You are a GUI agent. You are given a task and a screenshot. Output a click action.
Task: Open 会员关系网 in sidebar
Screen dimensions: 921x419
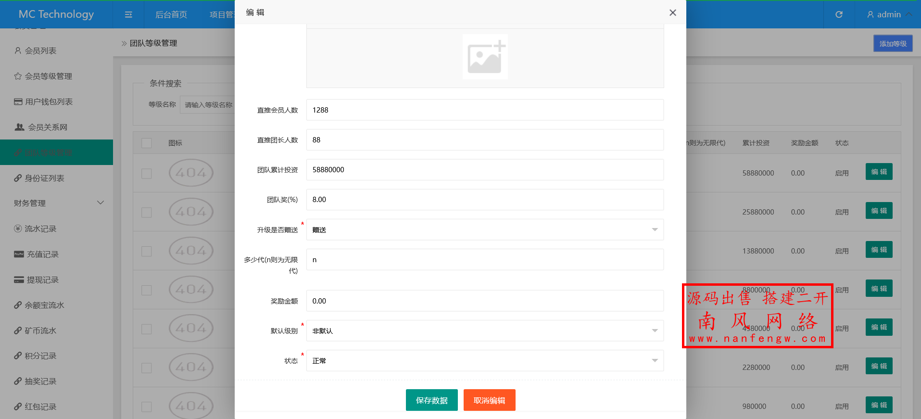pyautogui.click(x=47, y=127)
